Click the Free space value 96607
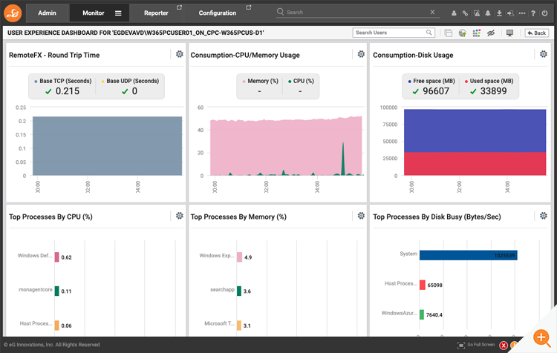Screen dimensions: 557x353 pos(436,91)
